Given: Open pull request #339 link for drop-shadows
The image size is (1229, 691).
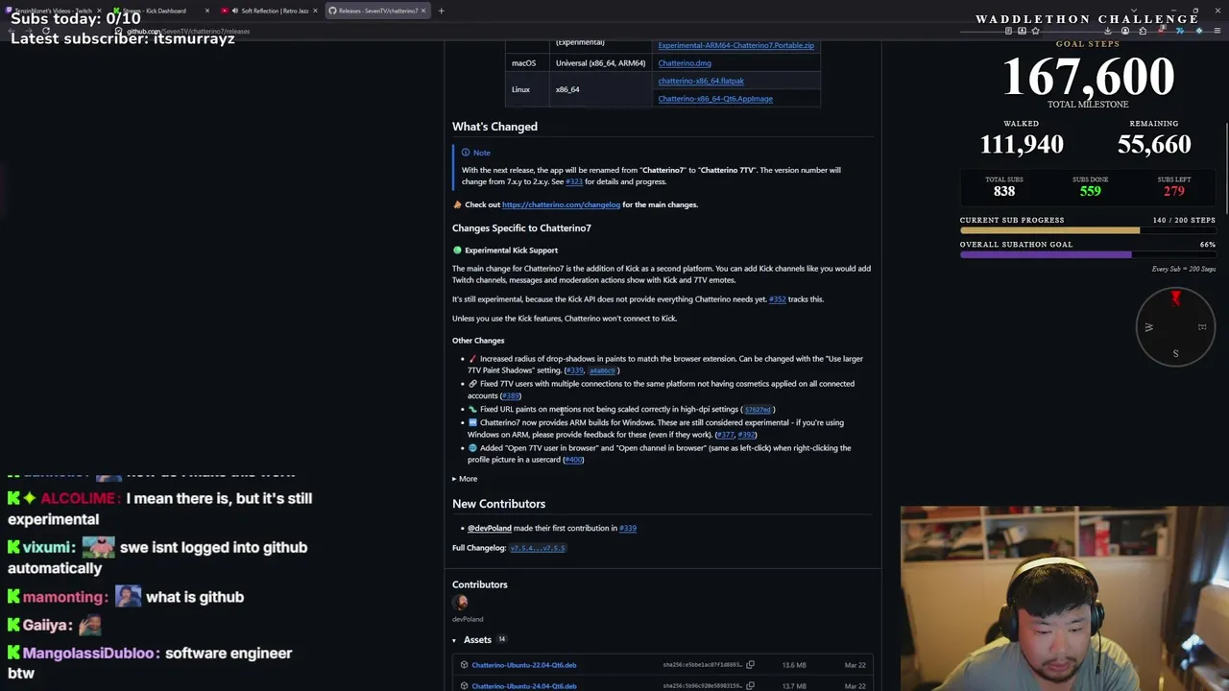Looking at the screenshot, I should 574,370.
